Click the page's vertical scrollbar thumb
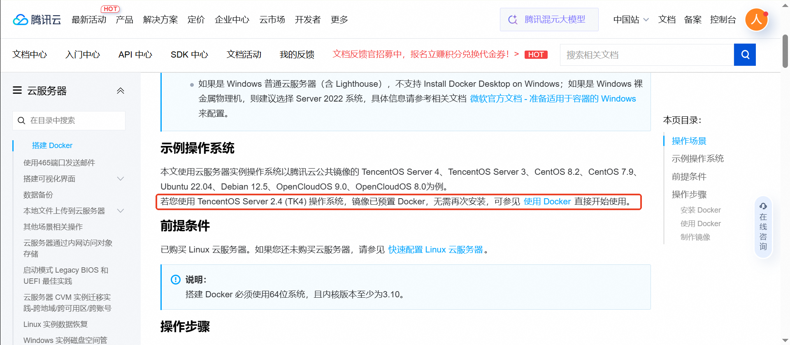Screen dimensions: 790x345 (785, 51)
